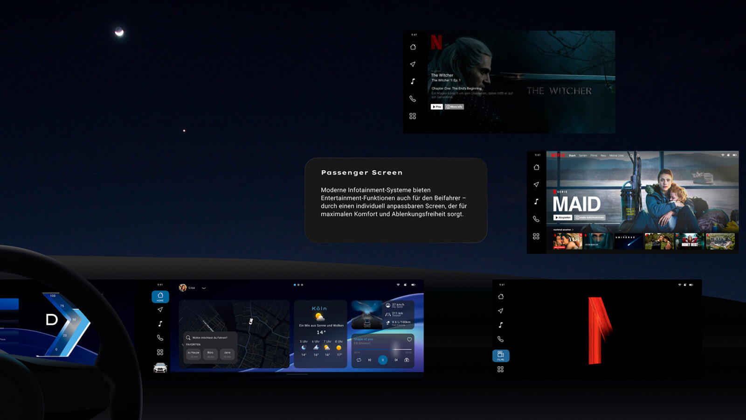Click WiFi icon in dashboard status bar
Screen dimensions: 746x420
(x=398, y=285)
